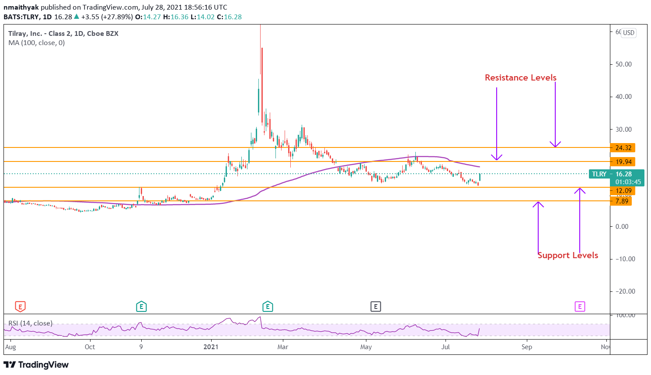Select the Support Levels text annotation

(568, 255)
